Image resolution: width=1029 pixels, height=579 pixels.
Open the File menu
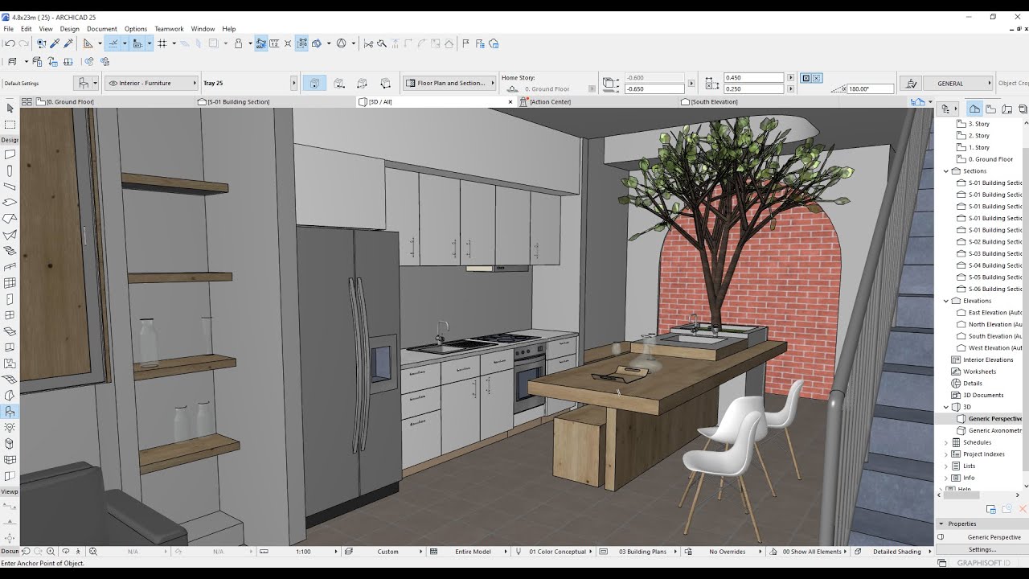[8, 29]
